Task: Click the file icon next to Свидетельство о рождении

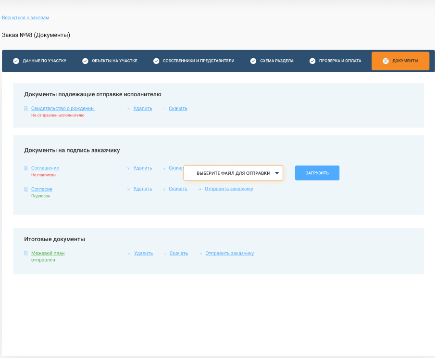Action: [x=26, y=108]
